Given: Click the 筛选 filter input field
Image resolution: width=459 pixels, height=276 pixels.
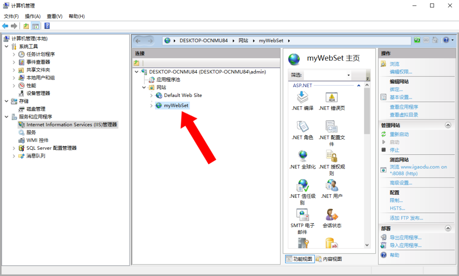Looking at the screenshot, I should (x=324, y=75).
